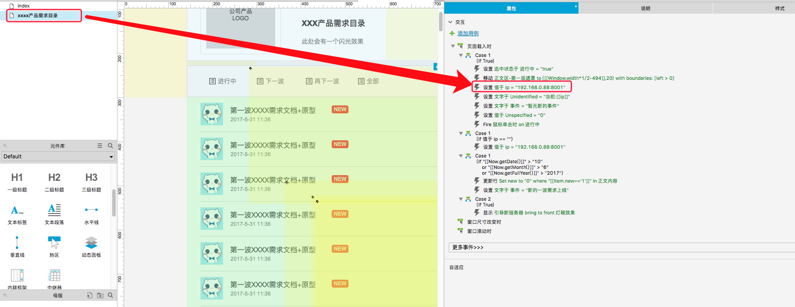The image size is (795, 307).
Task: Click add folder icon in 母版 panel
Action: point(100,296)
